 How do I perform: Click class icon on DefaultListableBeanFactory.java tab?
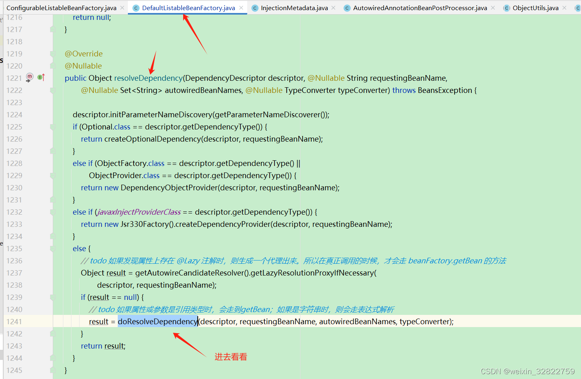pyautogui.click(x=136, y=8)
